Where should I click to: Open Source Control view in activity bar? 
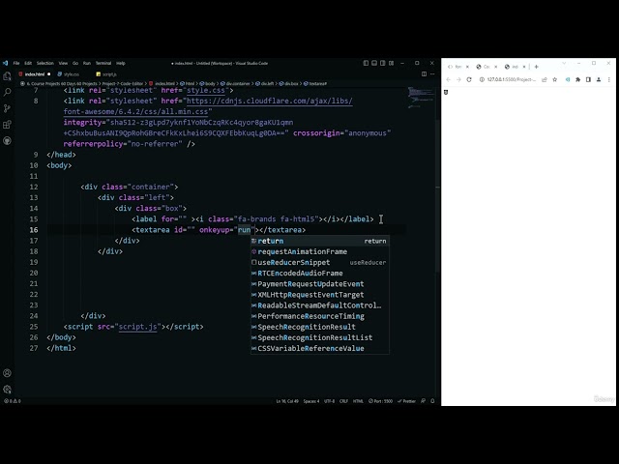point(7,108)
